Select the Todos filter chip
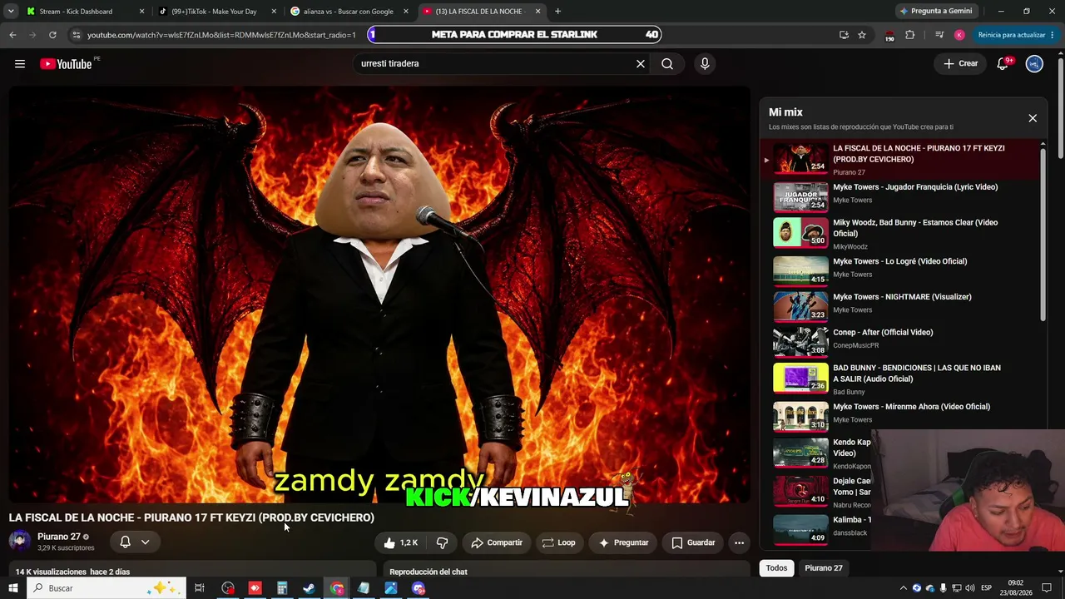The image size is (1065, 599). pos(776,568)
